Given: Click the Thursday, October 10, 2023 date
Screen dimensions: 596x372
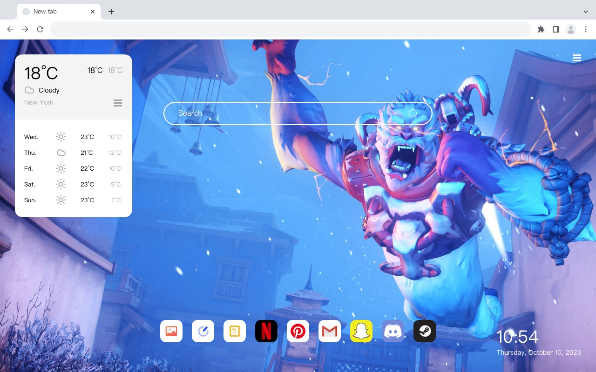Looking at the screenshot, I should (x=539, y=352).
